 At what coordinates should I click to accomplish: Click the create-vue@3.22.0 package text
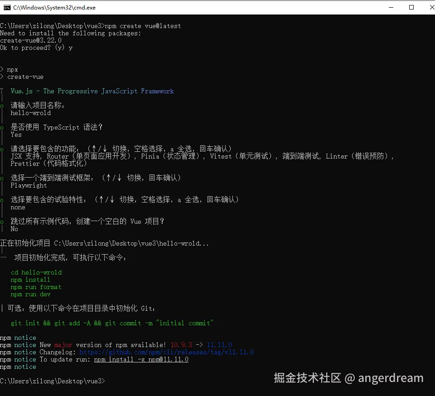coord(31,40)
